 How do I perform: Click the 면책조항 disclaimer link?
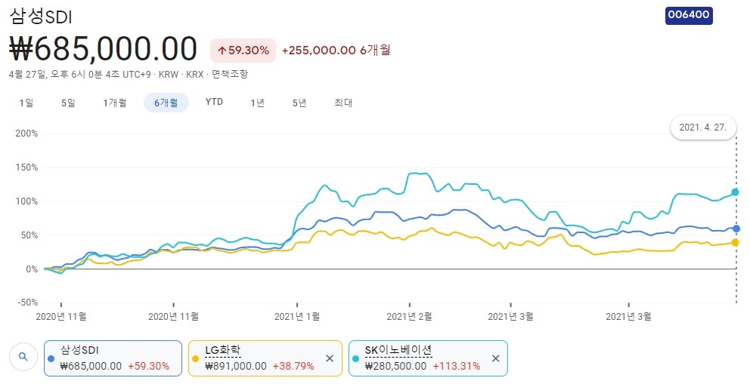[230, 74]
